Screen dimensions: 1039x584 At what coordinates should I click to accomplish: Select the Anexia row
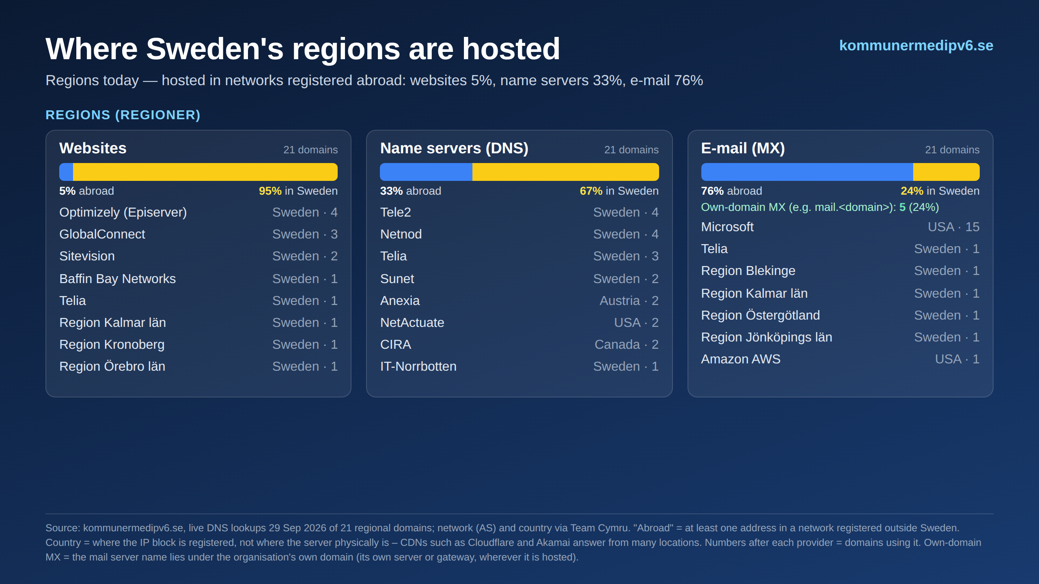tap(519, 301)
